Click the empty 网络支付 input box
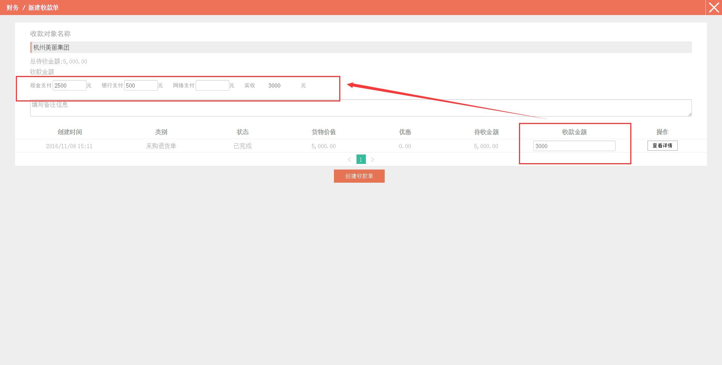Viewport: 722px width, 365px height. click(212, 85)
